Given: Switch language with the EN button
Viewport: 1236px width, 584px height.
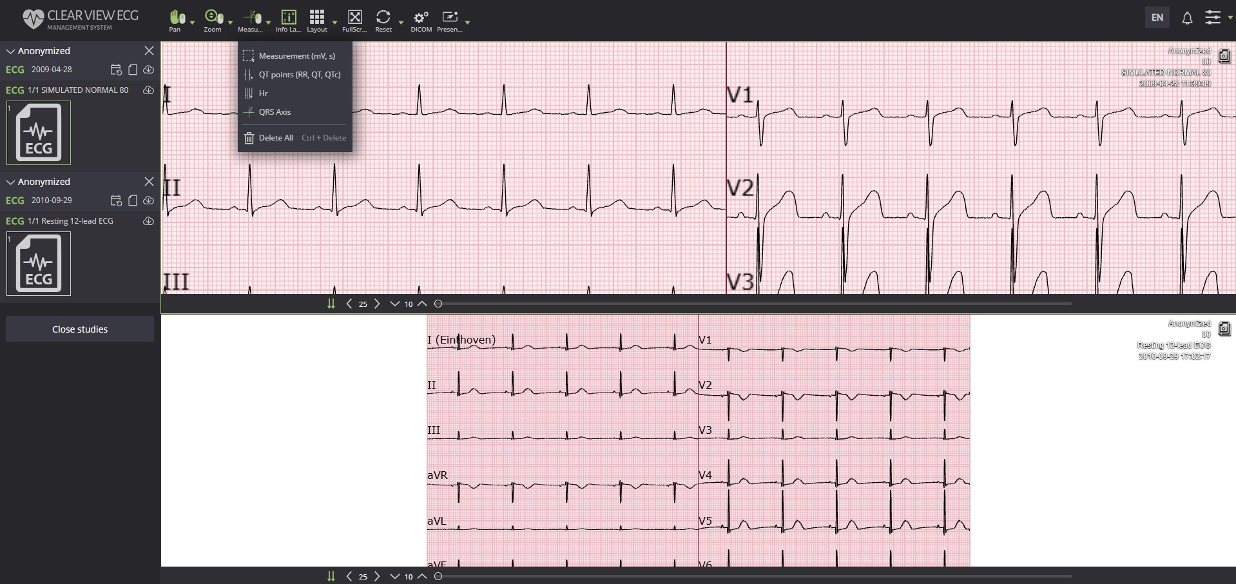Looking at the screenshot, I should click(1157, 17).
